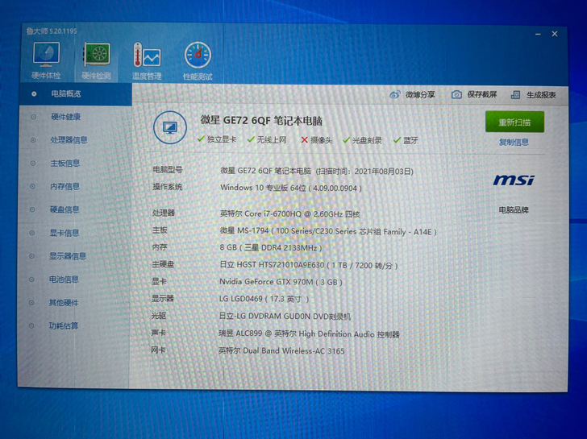The image size is (587, 439).
Task: Close the 鲁大师 window
Action: pyautogui.click(x=555, y=34)
